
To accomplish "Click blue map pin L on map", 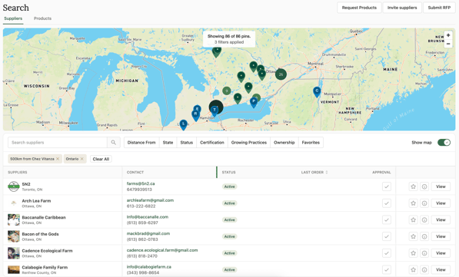I will (183, 124).
